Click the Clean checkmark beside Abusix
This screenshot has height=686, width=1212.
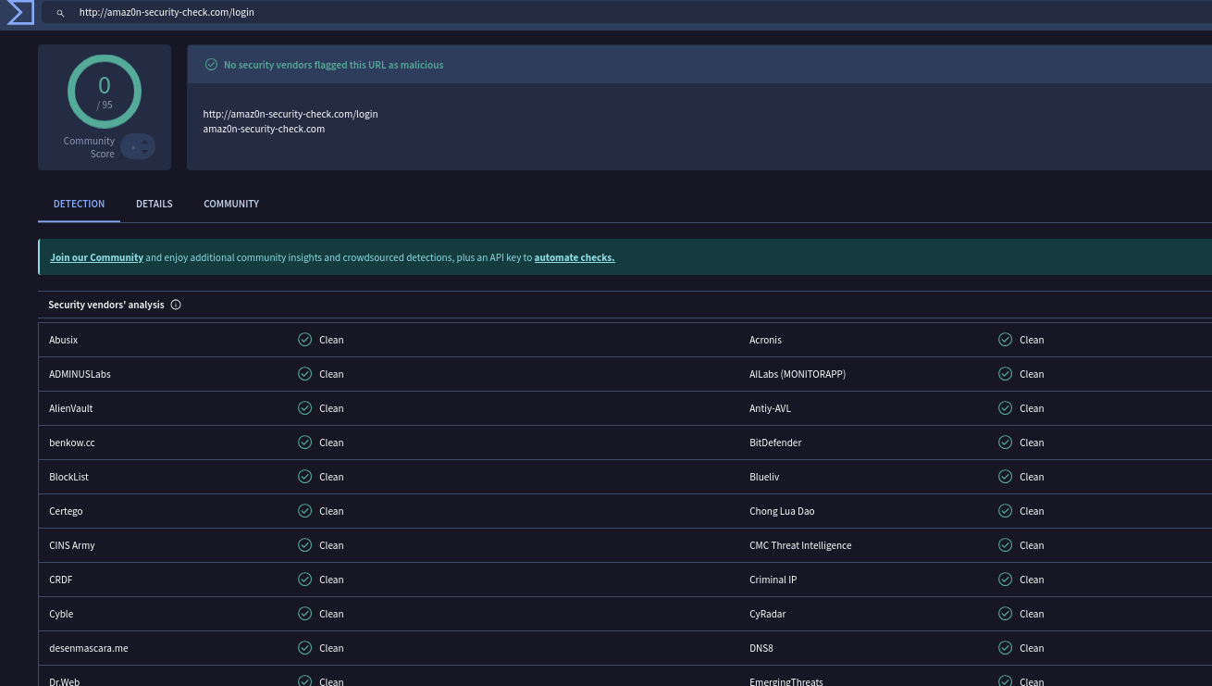[x=304, y=339]
